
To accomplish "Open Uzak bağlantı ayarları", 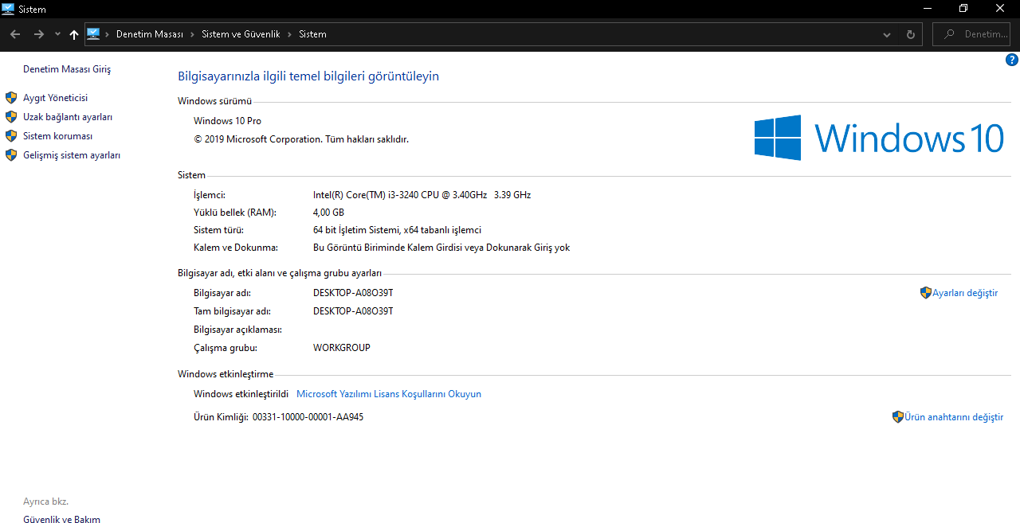I will pyautogui.click(x=68, y=117).
